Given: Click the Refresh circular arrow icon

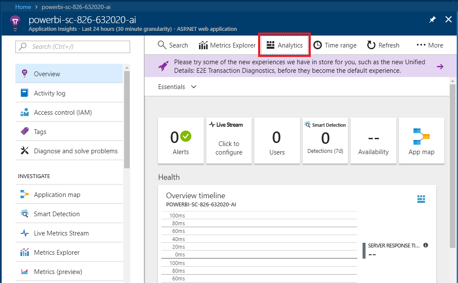Looking at the screenshot, I should (x=371, y=45).
